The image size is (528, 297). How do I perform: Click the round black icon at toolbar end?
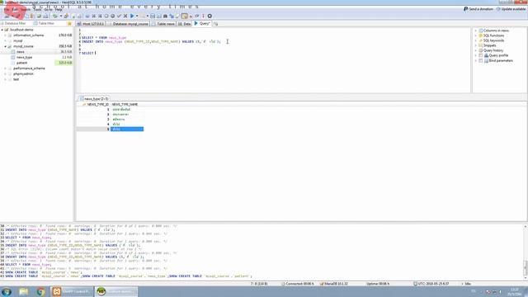210,16
